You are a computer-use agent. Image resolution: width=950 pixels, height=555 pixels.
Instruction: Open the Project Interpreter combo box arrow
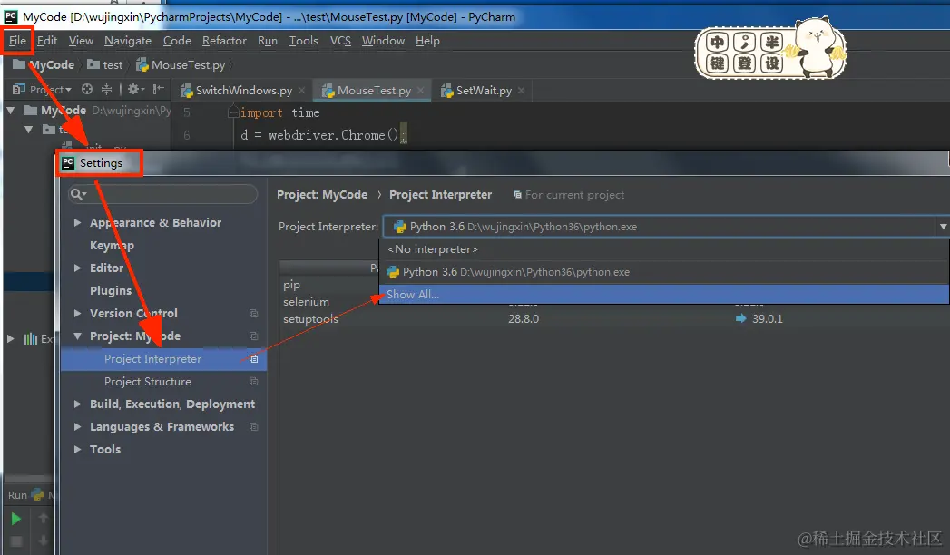pos(943,227)
